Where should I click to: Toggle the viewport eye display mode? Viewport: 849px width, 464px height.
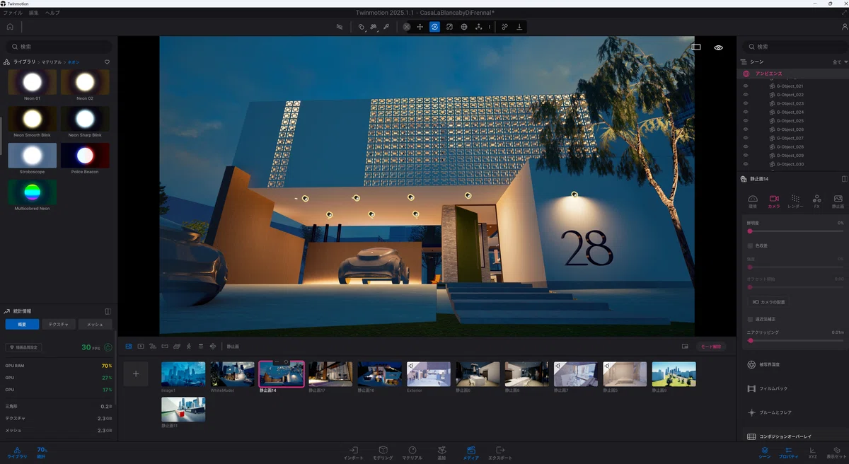tap(718, 47)
